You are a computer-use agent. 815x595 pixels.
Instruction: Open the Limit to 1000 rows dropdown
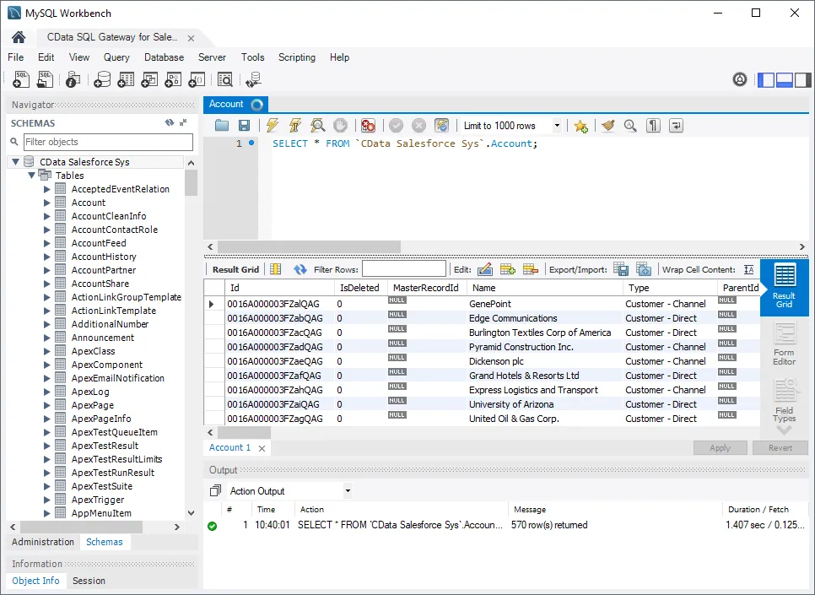(x=558, y=125)
